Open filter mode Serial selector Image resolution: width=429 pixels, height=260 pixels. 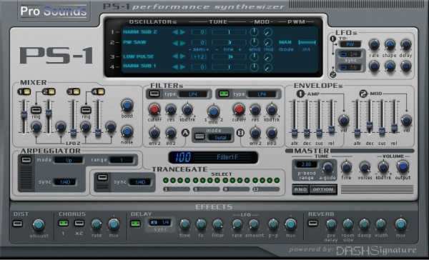pos(220,138)
